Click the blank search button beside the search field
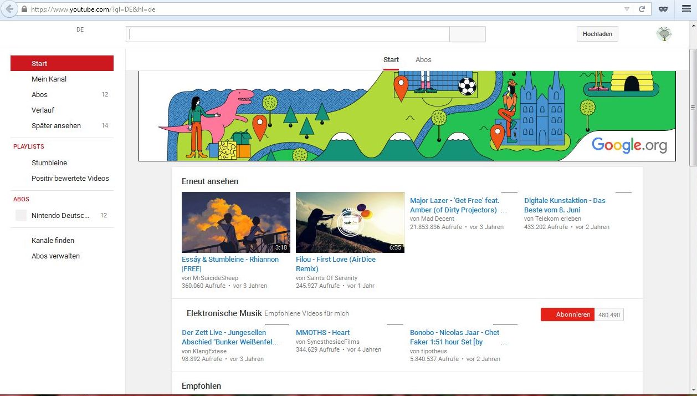The height and width of the screenshot is (396, 697). [x=468, y=34]
